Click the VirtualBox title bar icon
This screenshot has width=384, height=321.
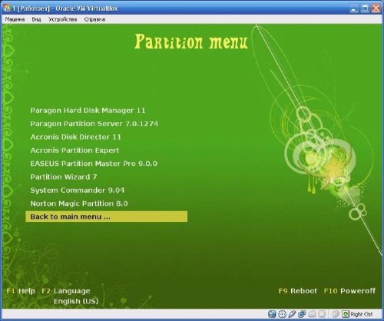pyautogui.click(x=7, y=8)
